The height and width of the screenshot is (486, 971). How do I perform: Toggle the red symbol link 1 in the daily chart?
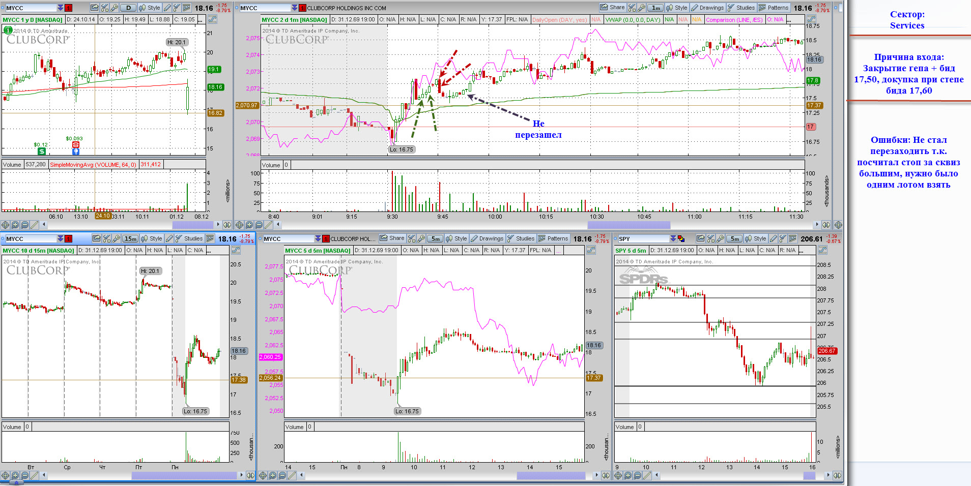click(68, 8)
